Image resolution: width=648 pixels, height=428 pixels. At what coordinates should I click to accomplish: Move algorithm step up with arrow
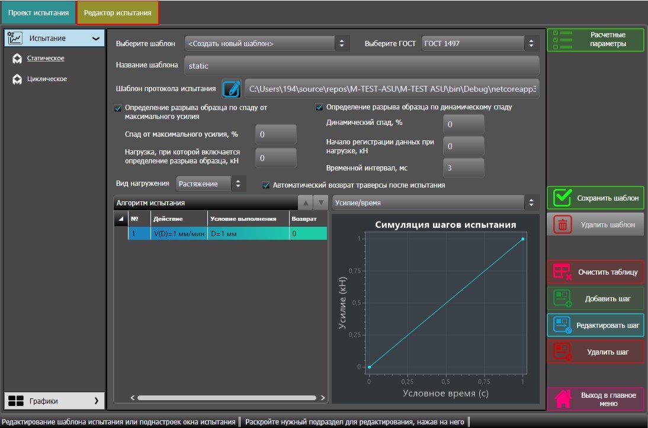click(306, 203)
